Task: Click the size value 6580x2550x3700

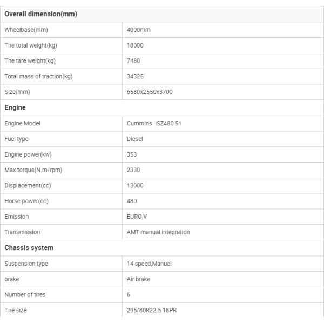Action: [150, 92]
